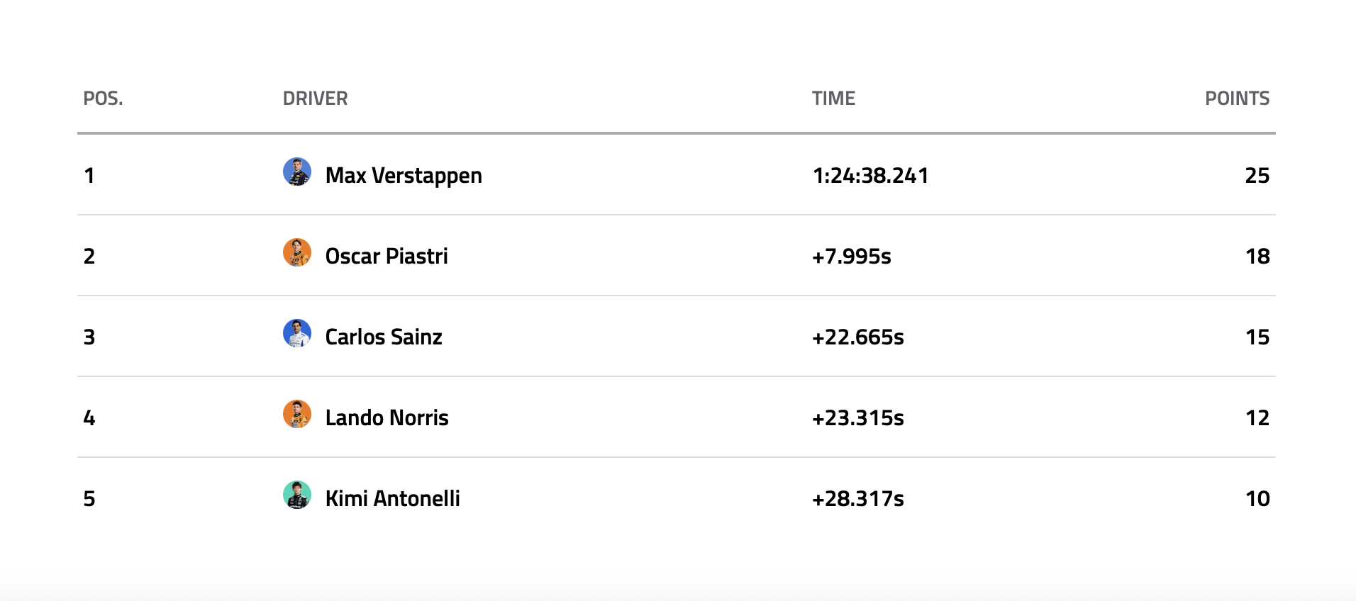Click Lando Norris's driver avatar icon
The image size is (1356, 601).
click(297, 415)
